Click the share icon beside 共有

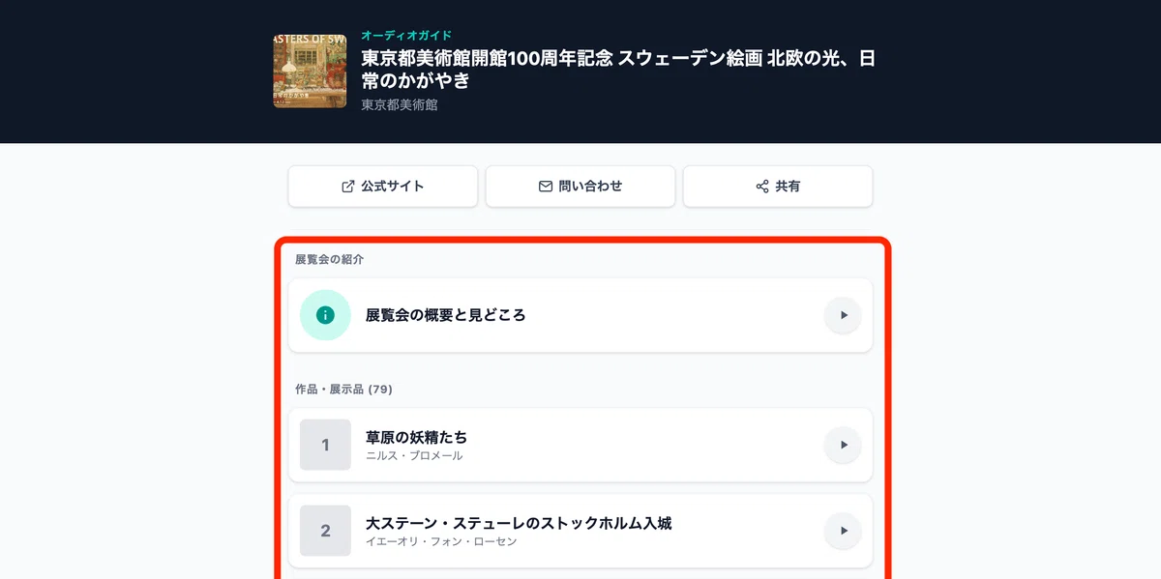(x=762, y=187)
